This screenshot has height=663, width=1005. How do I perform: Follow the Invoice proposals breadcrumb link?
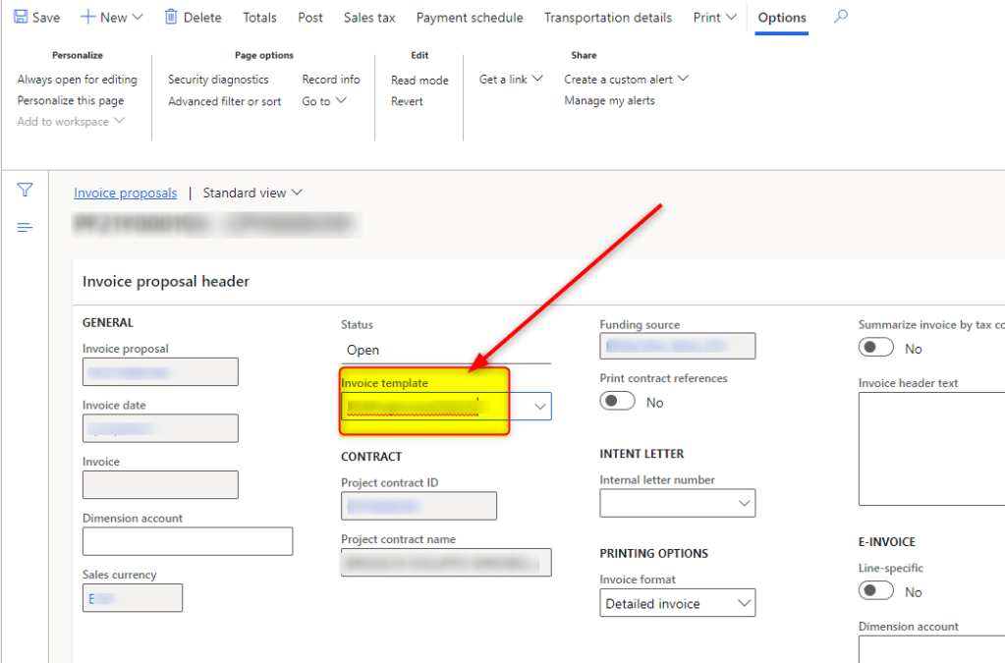tap(126, 193)
